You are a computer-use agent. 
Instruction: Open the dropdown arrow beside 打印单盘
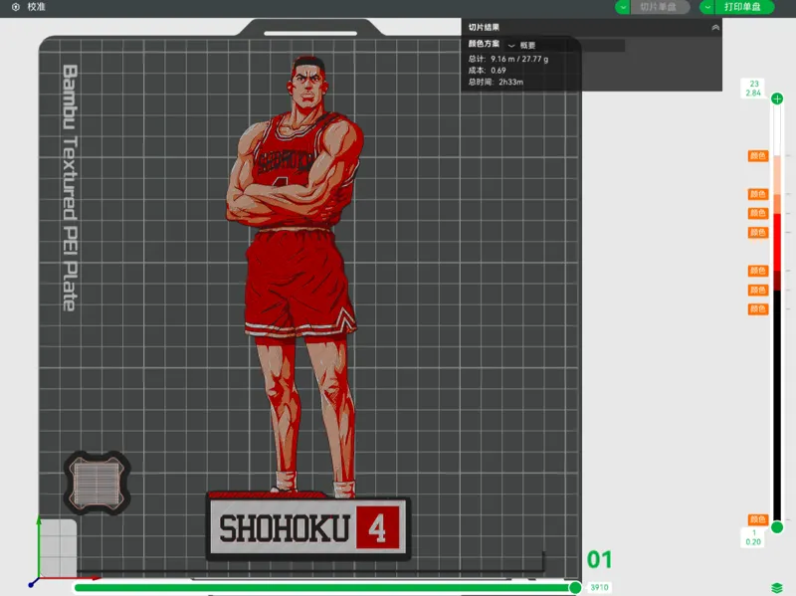coord(707,7)
